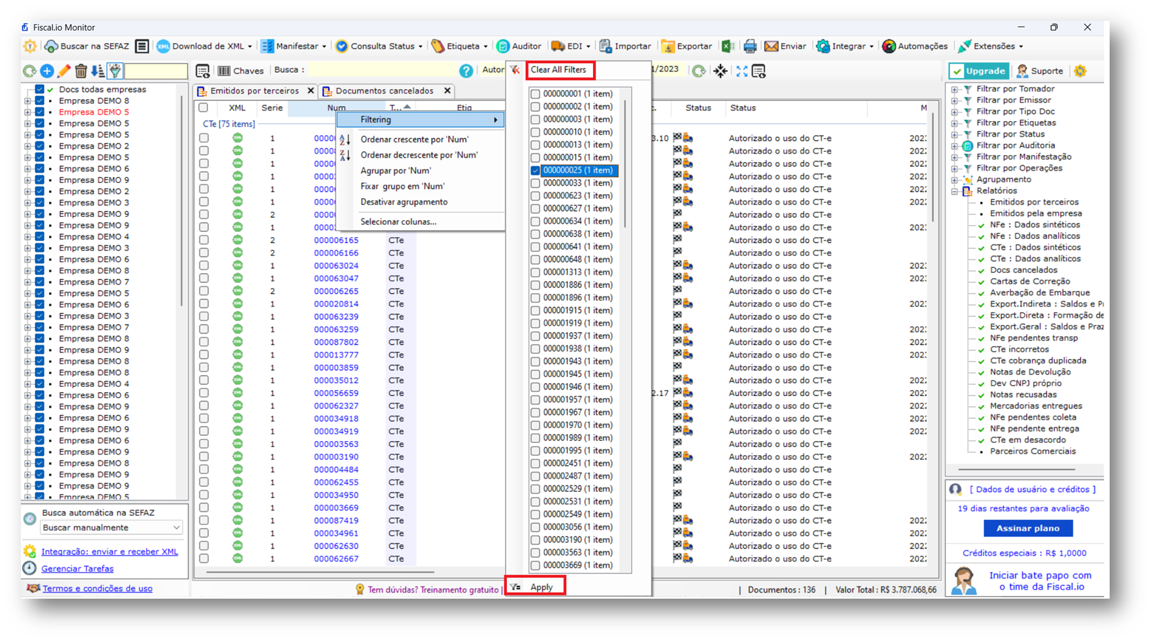Choose Agrupar por 'Num' menu item
The width and height of the screenshot is (1152, 641).
coord(421,171)
